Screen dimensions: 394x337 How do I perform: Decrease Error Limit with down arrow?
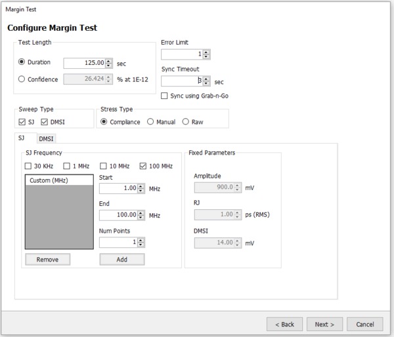pos(206,56)
